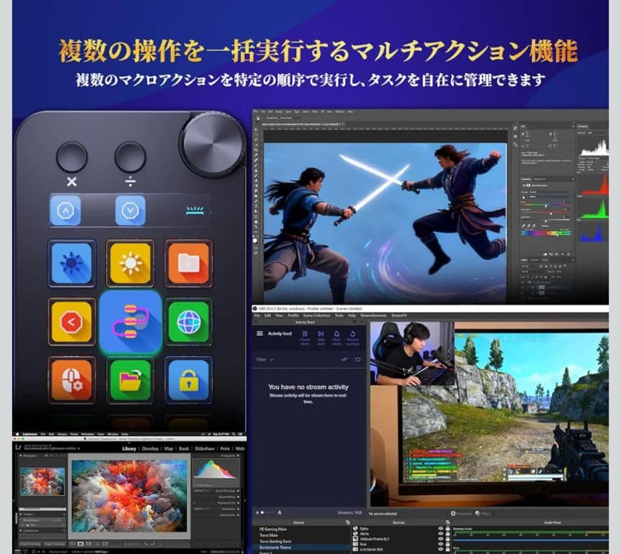Screen dimensions: 621x554
Task: Switch to Lightroom's Slideshow module
Action: pos(204,448)
